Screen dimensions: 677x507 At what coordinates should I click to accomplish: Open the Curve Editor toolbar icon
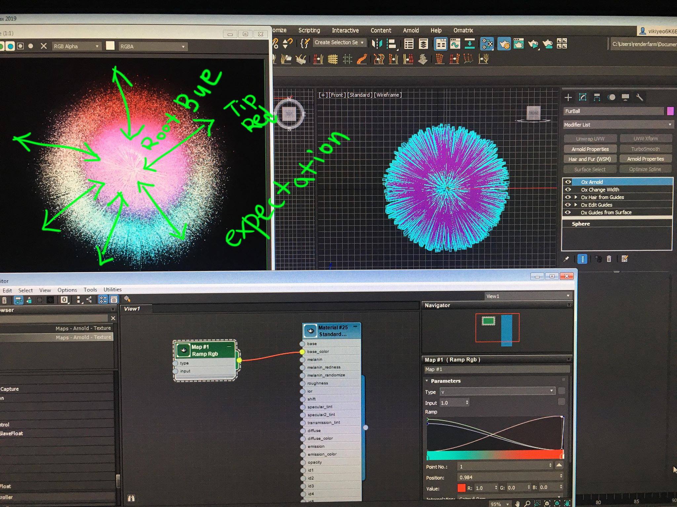pyautogui.click(x=455, y=44)
